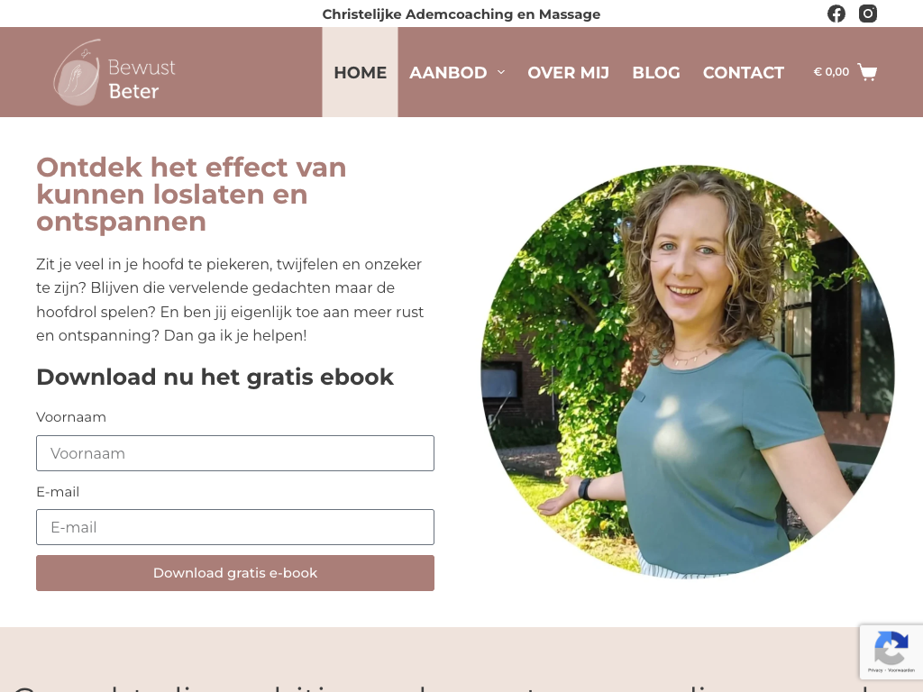Click the Download gratis e-book button
Screen dimensions: 923x692
pyautogui.click(x=235, y=573)
